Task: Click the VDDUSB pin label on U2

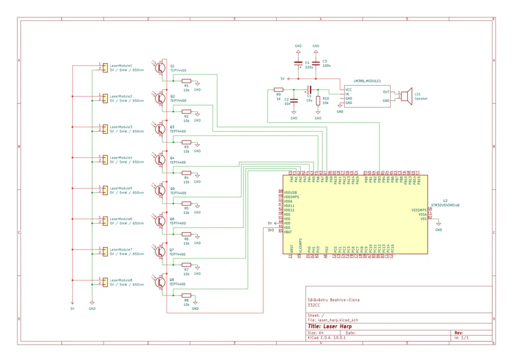Action: click(290, 193)
